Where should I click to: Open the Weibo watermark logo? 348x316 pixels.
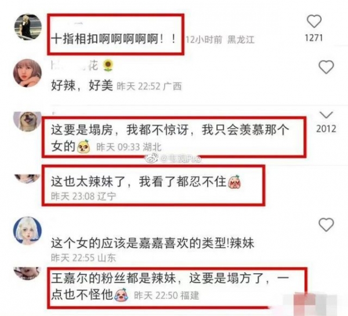click(x=151, y=158)
